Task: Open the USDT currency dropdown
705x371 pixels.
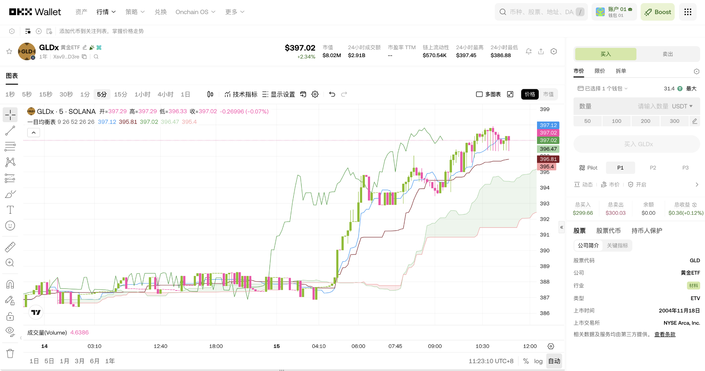Action: (682, 106)
